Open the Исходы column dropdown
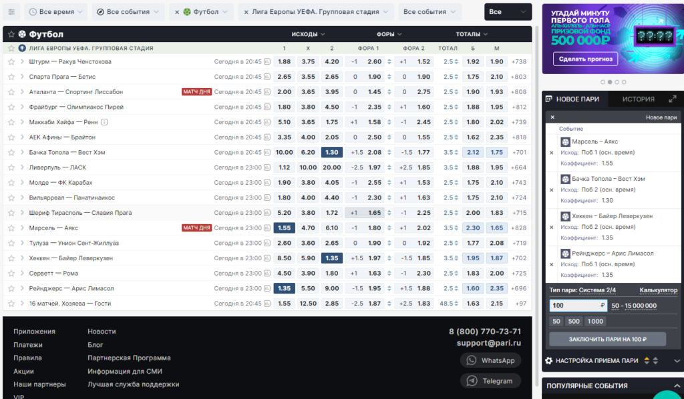 point(308,34)
